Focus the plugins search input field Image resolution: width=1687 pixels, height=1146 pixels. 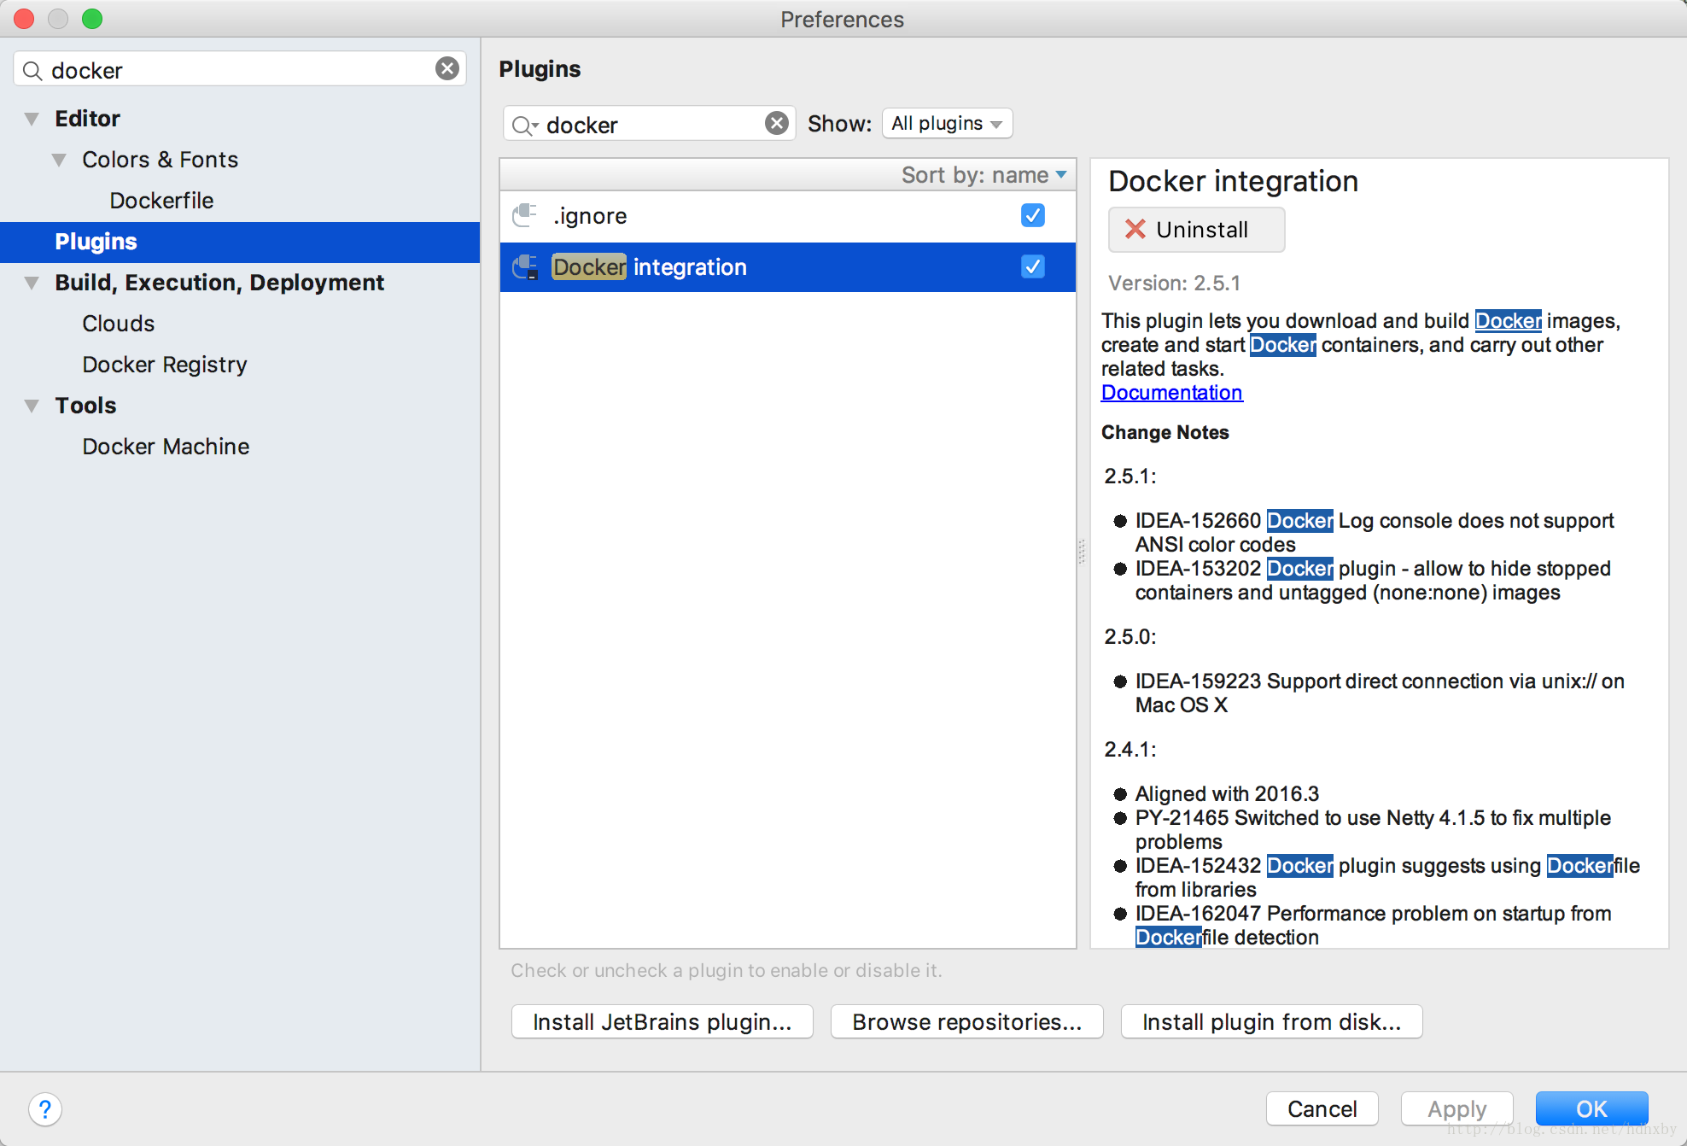pos(650,125)
